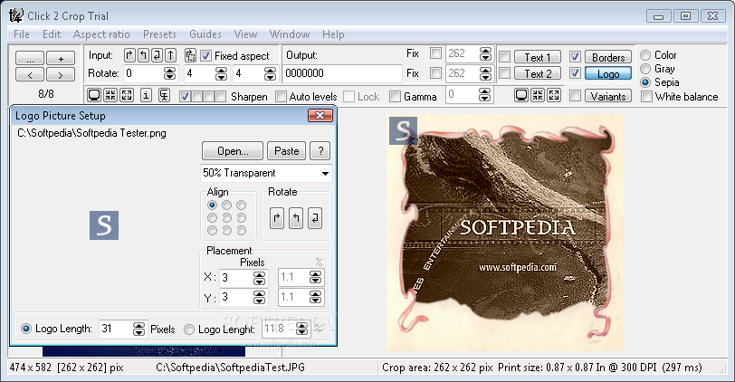Rotate input clockwise using Input row icon
Image resolution: width=735 pixels, height=382 pixels.
tap(129, 55)
